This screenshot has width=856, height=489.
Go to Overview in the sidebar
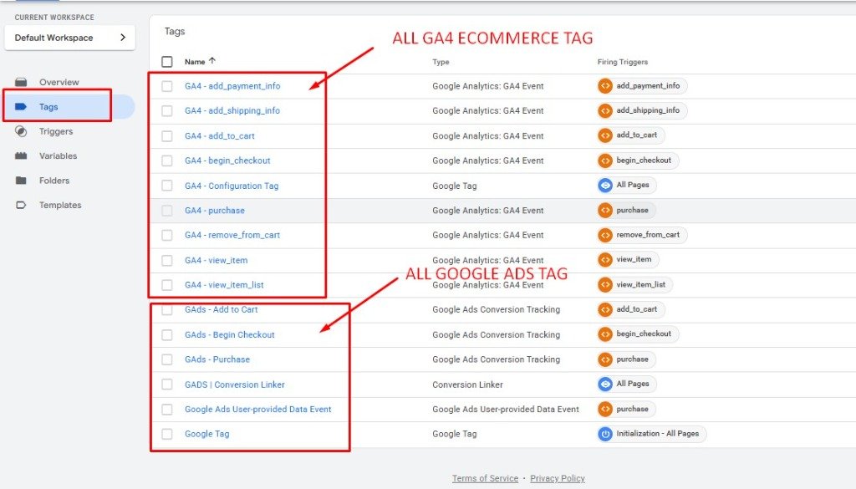point(59,83)
